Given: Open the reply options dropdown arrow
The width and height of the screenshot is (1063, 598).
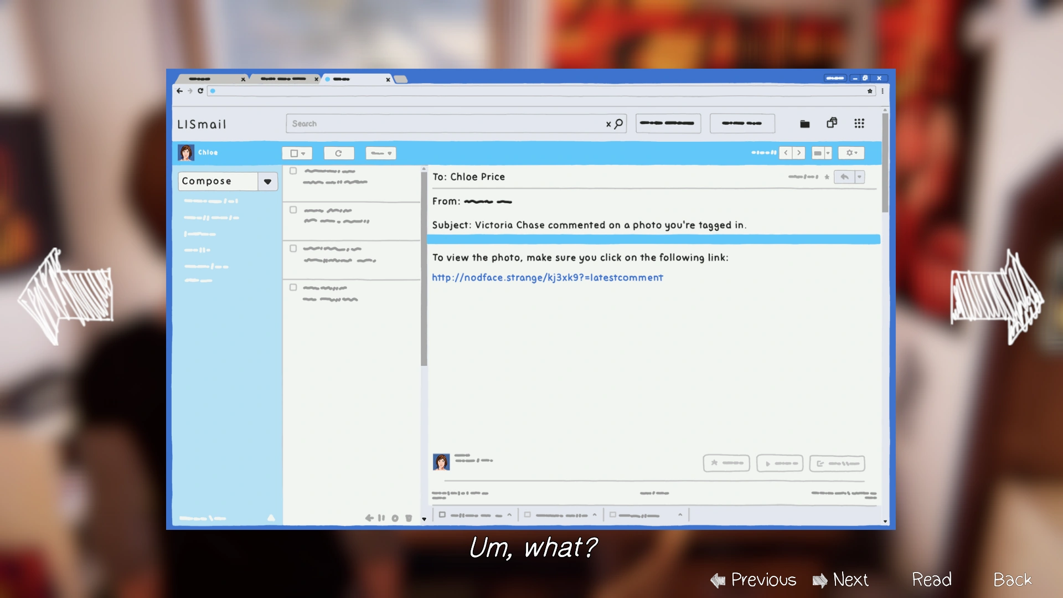Looking at the screenshot, I should click(x=859, y=177).
